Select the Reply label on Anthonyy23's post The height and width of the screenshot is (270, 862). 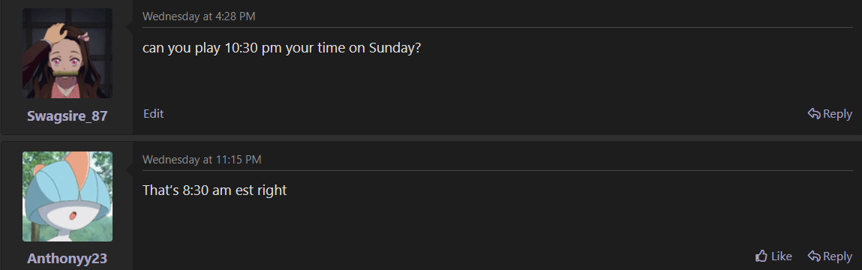point(837,256)
